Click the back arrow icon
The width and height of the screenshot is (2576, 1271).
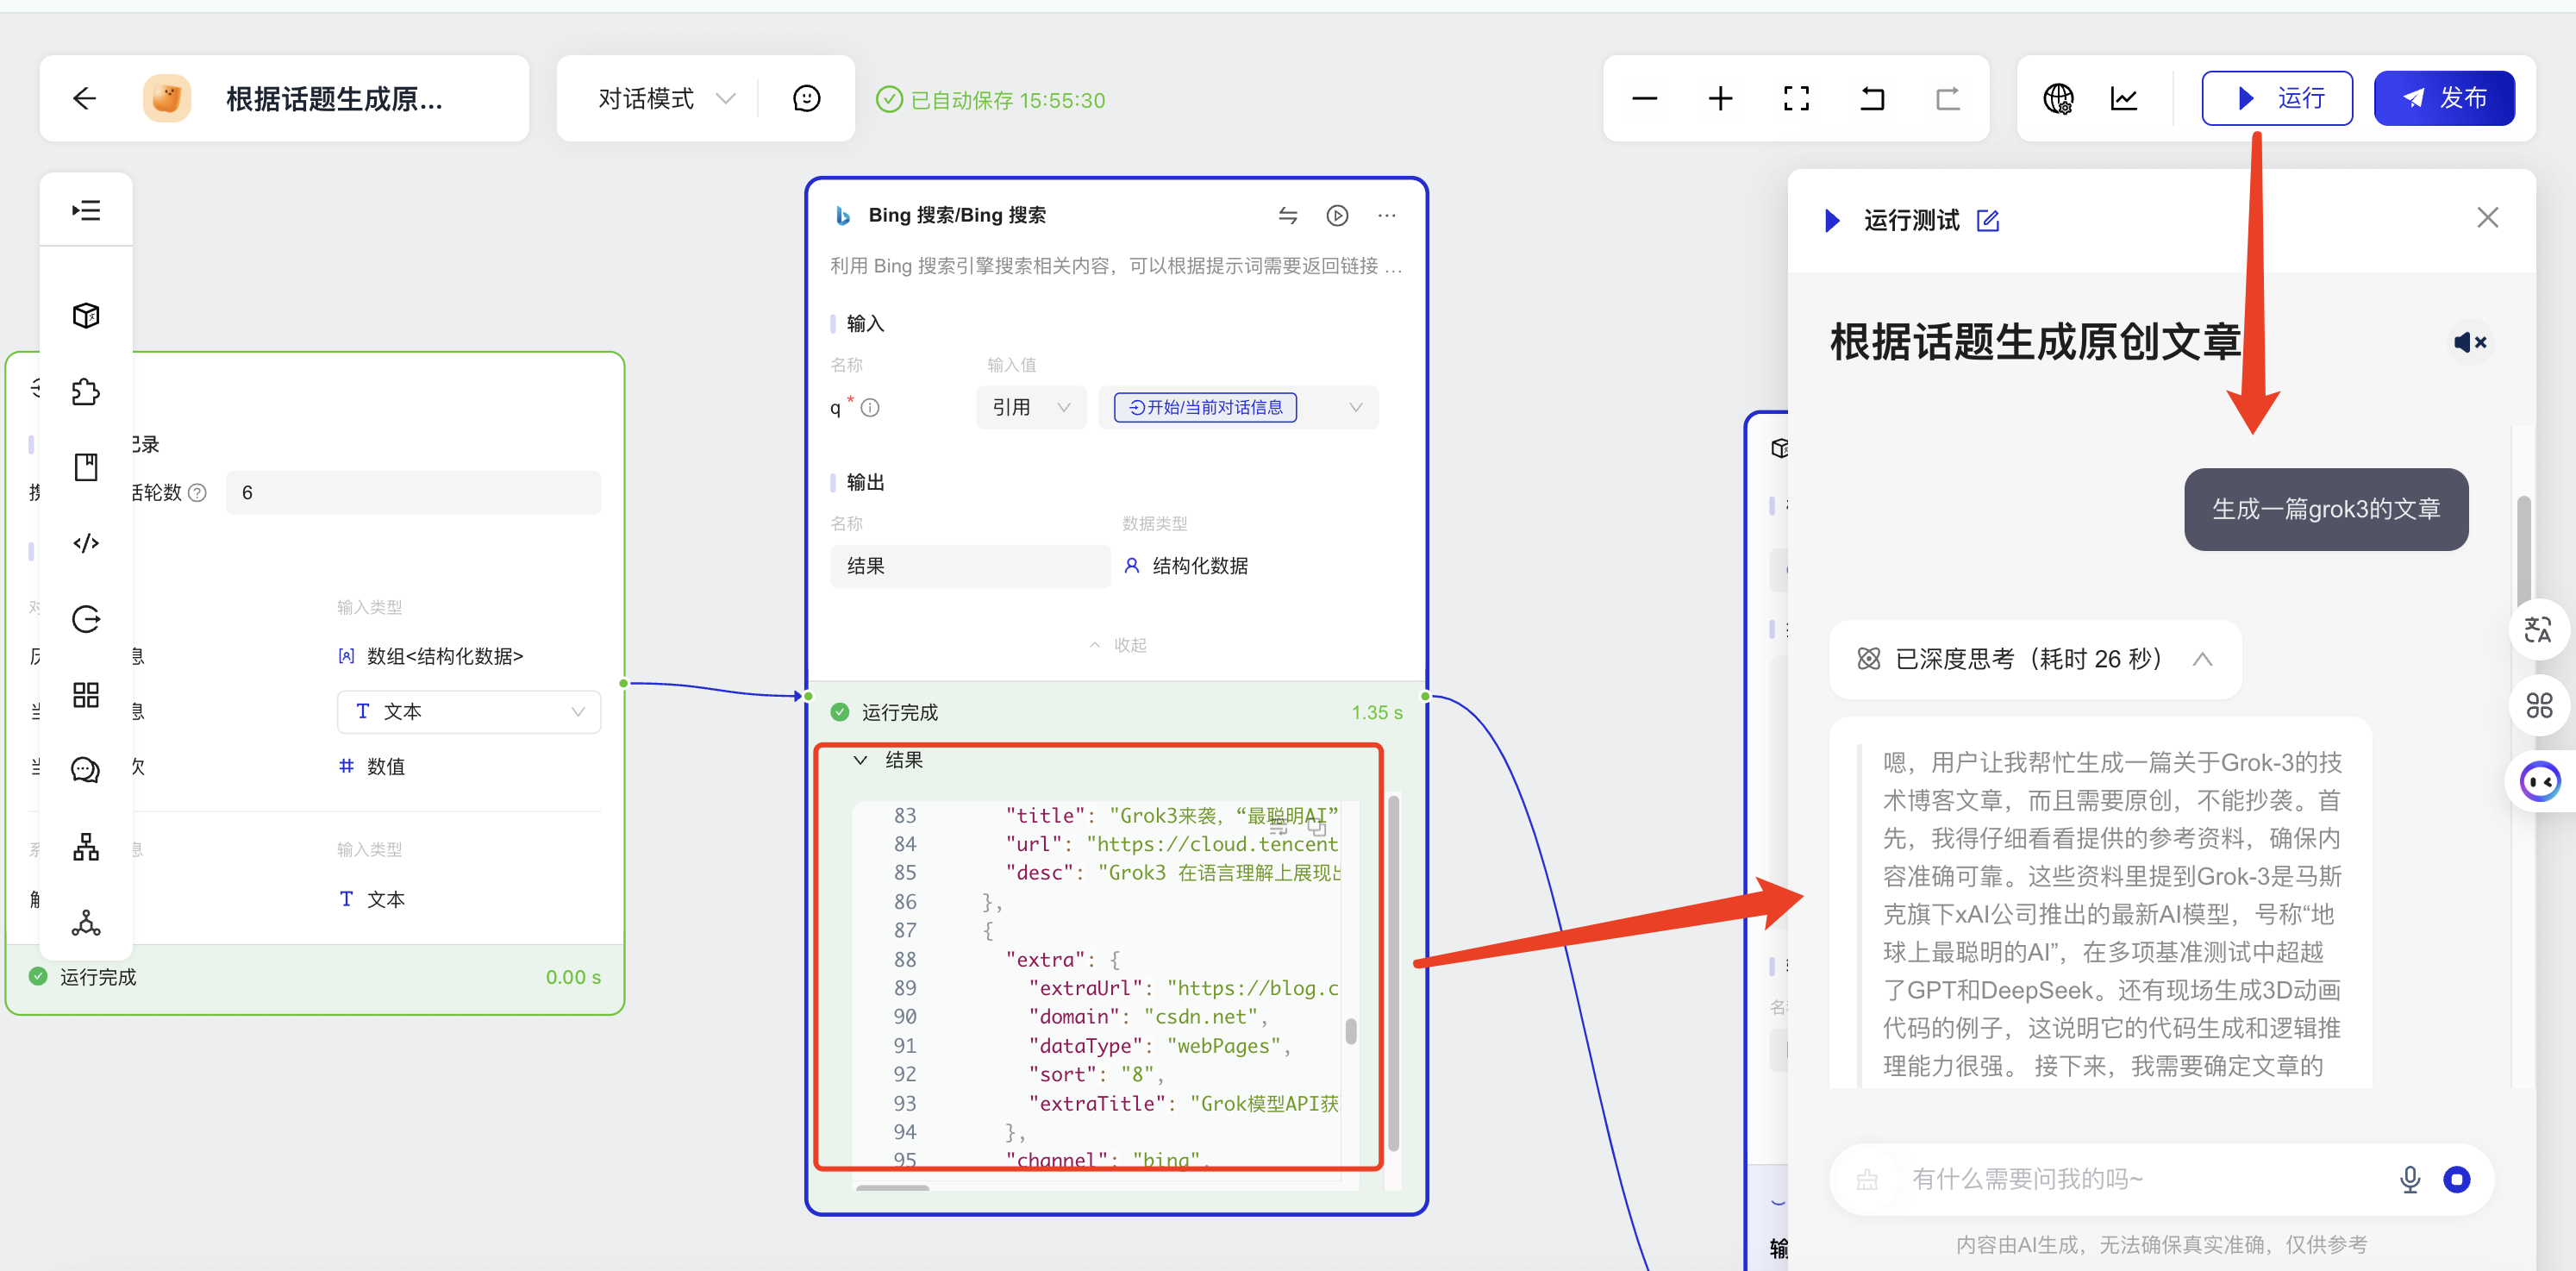point(85,98)
